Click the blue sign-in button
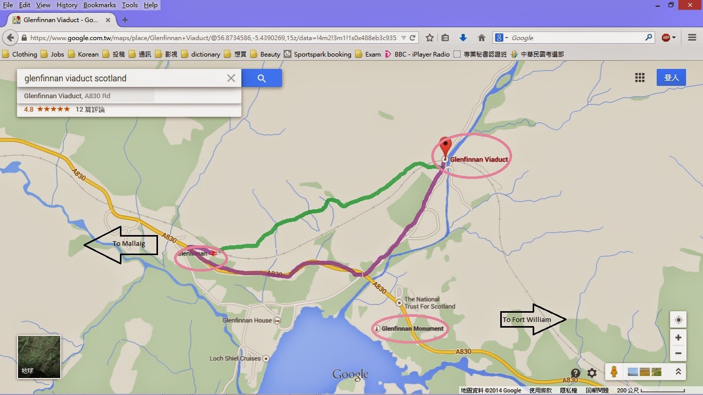The image size is (703, 395). pyautogui.click(x=671, y=78)
